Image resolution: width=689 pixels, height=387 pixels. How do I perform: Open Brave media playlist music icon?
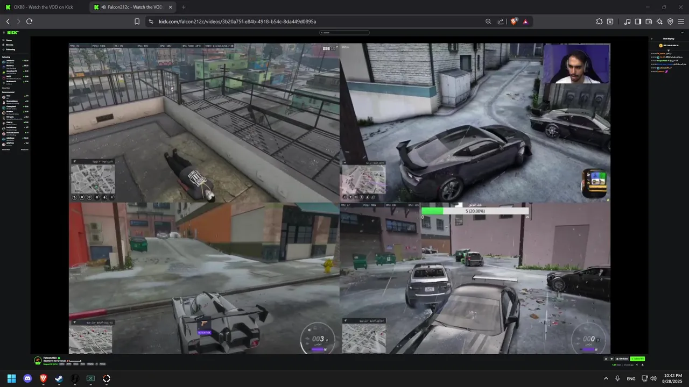click(627, 21)
